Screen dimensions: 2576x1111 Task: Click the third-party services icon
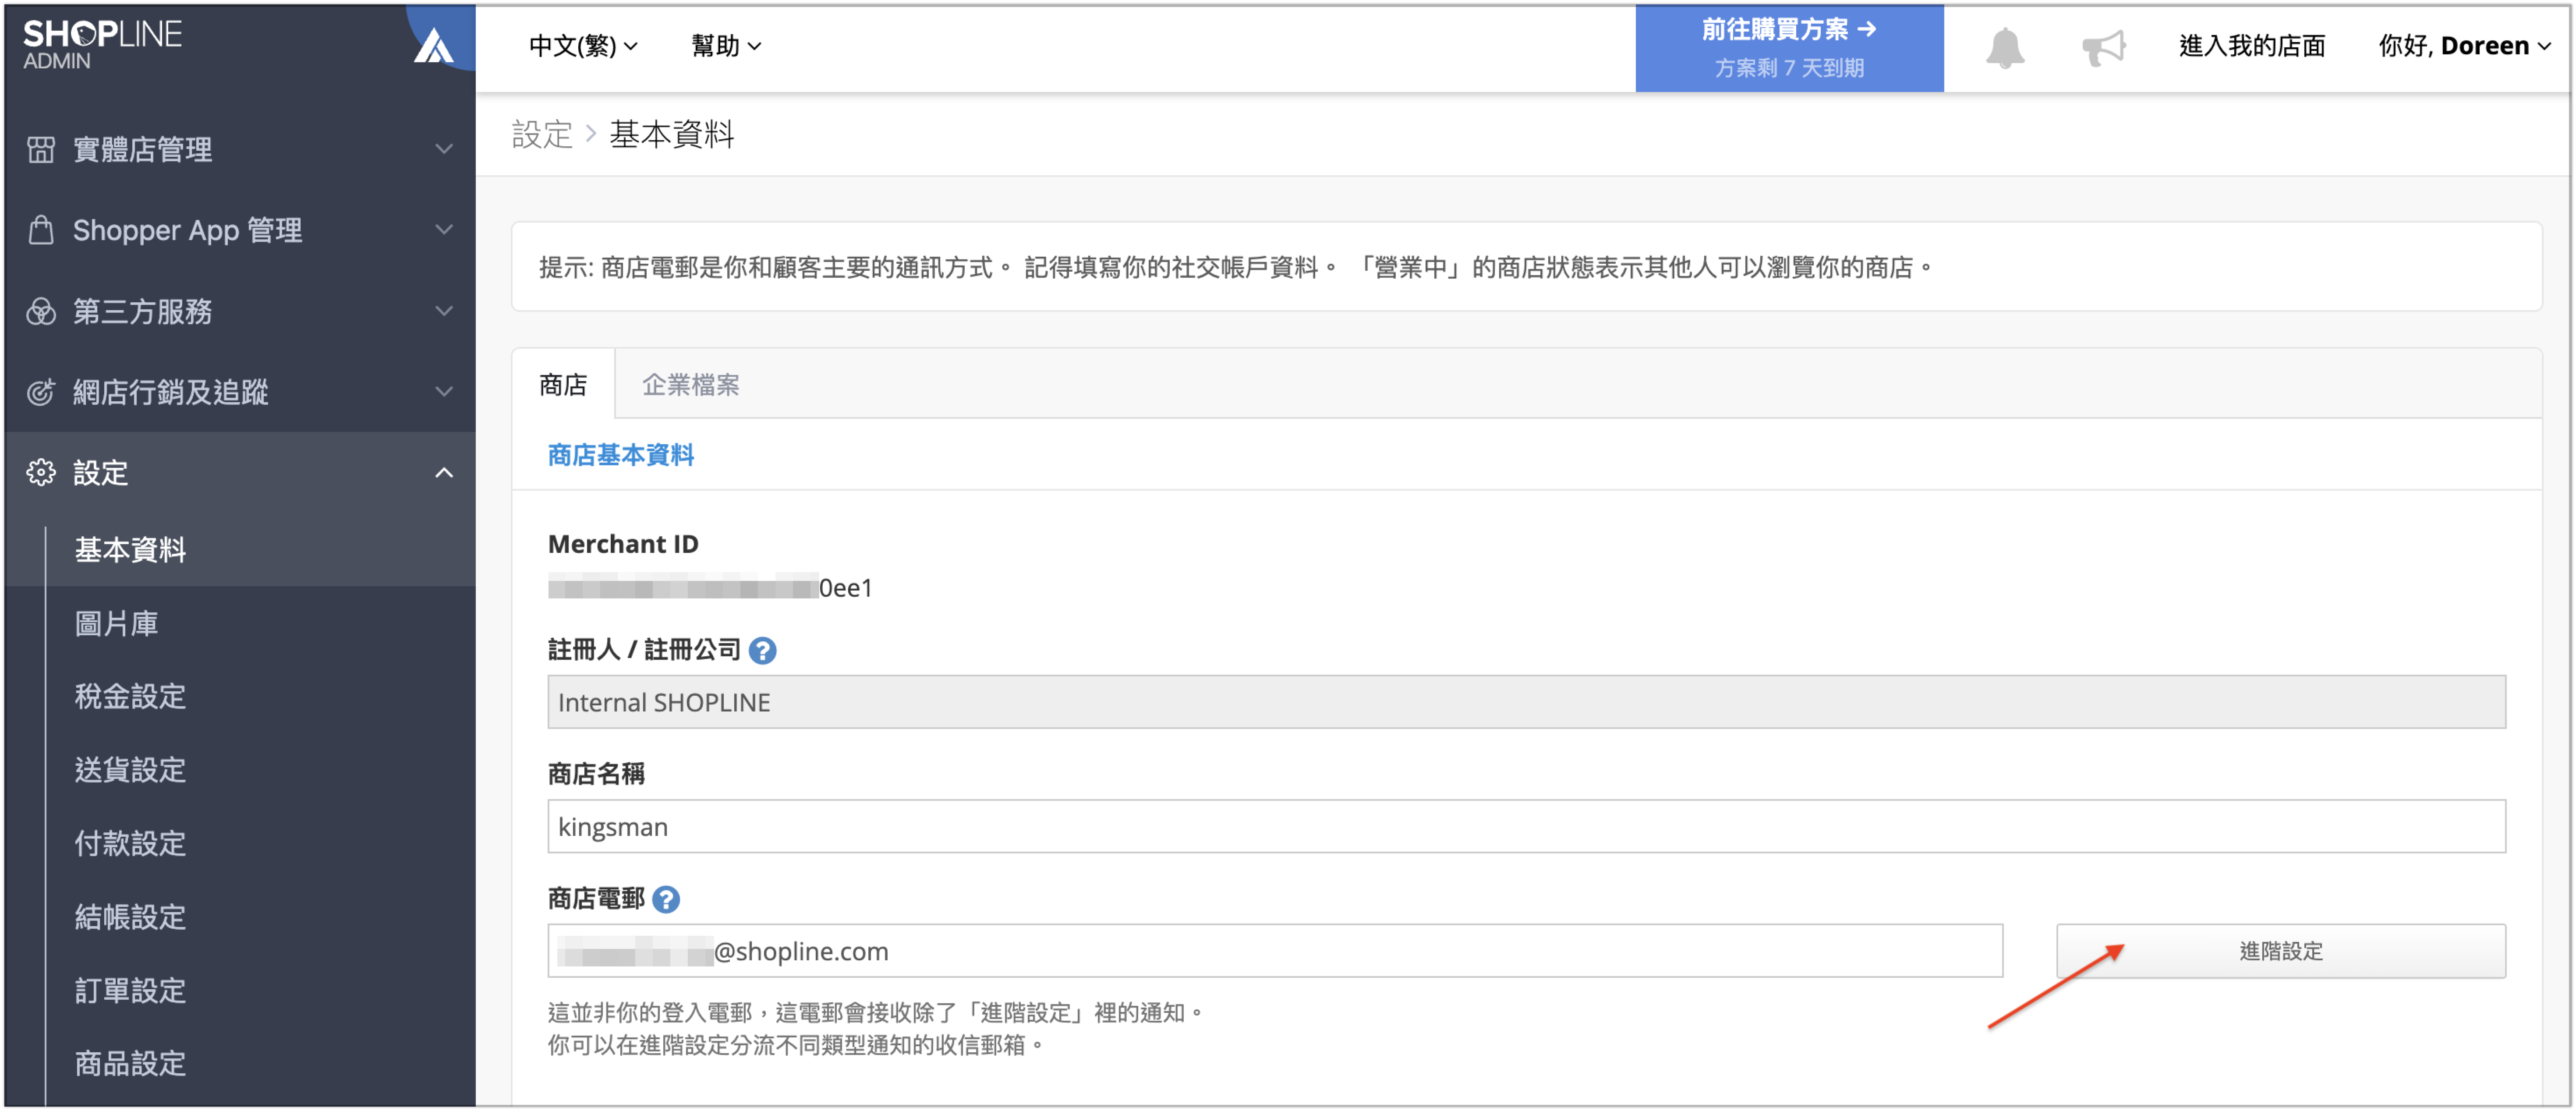[x=41, y=311]
